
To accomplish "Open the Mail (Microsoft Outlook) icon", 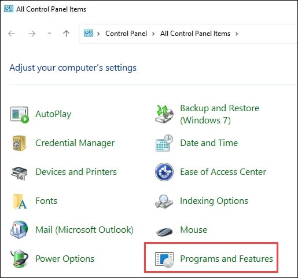I will pos(19,230).
